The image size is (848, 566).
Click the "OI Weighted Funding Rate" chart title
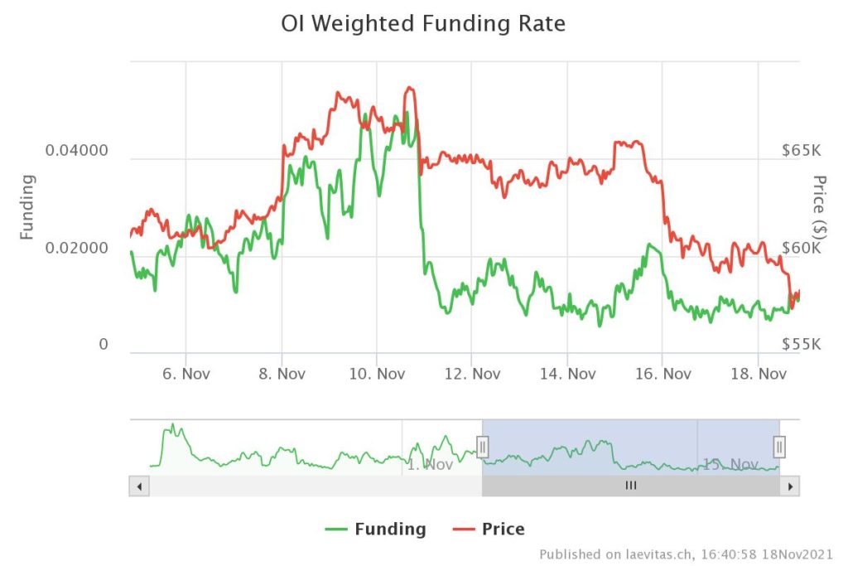tap(423, 24)
